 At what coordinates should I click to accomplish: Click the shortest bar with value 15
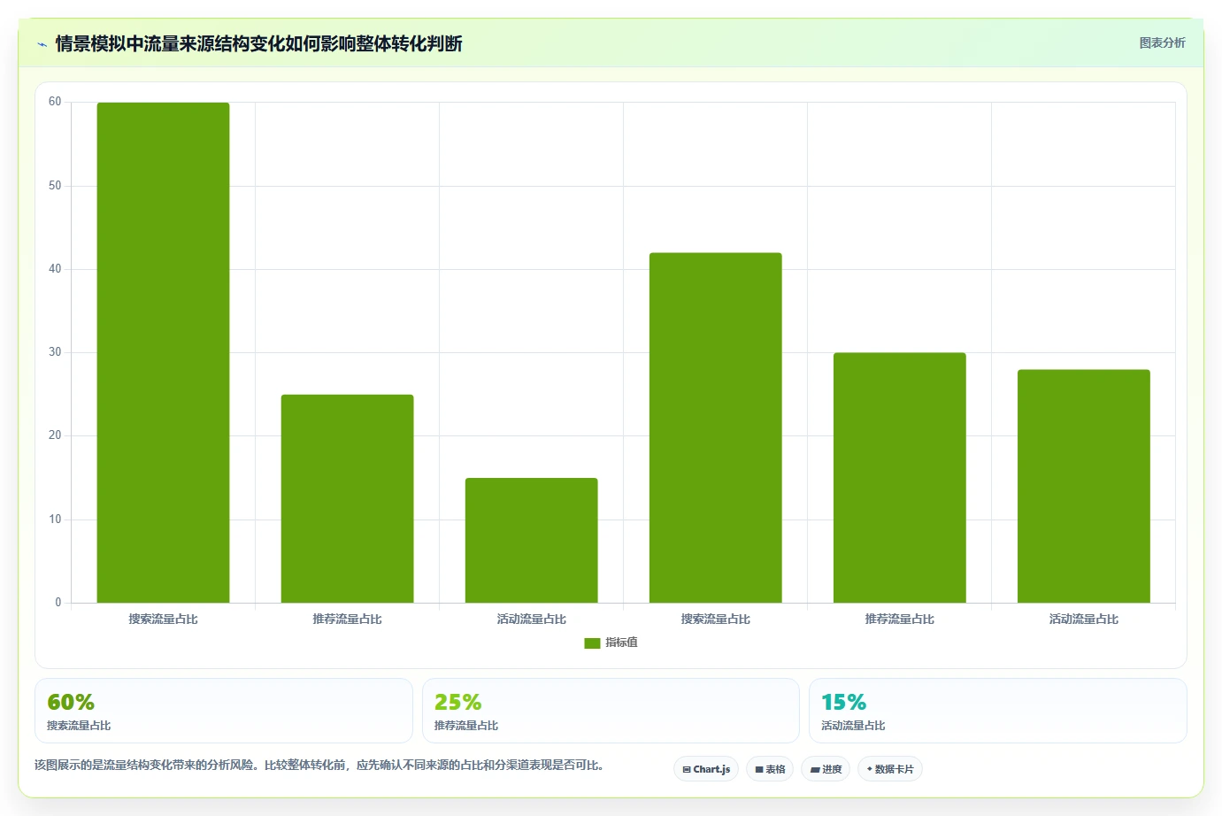coord(531,540)
